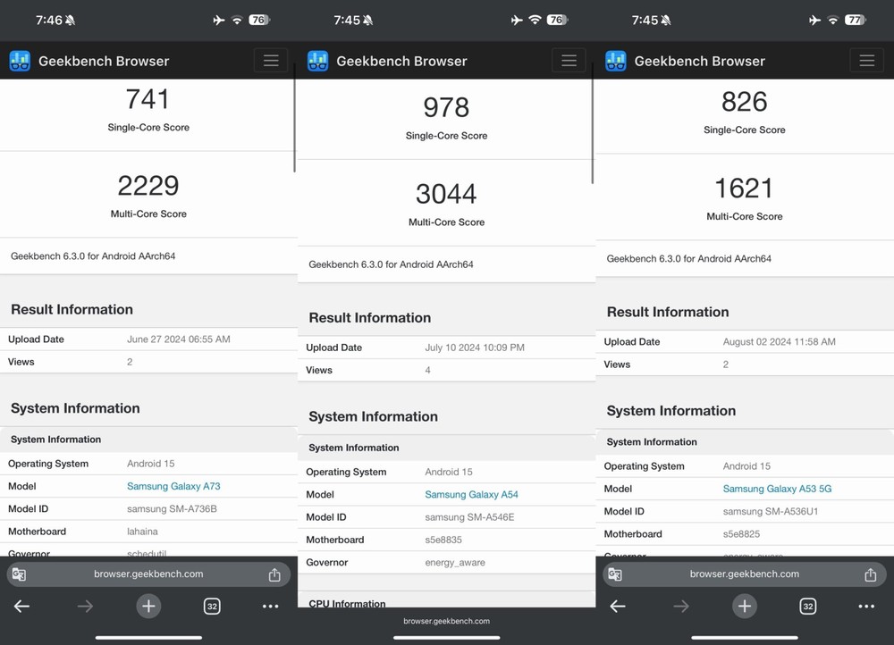894x645 pixels.
Task: Open new tab in A73 screen browser
Action: click(148, 607)
